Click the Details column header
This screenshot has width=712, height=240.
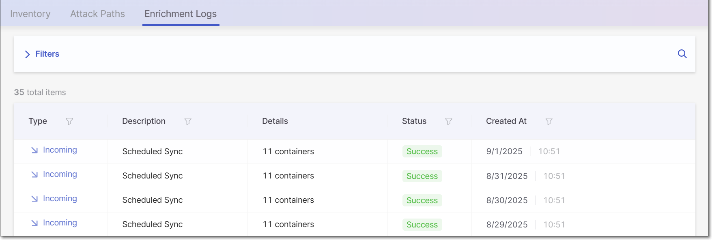tap(275, 121)
